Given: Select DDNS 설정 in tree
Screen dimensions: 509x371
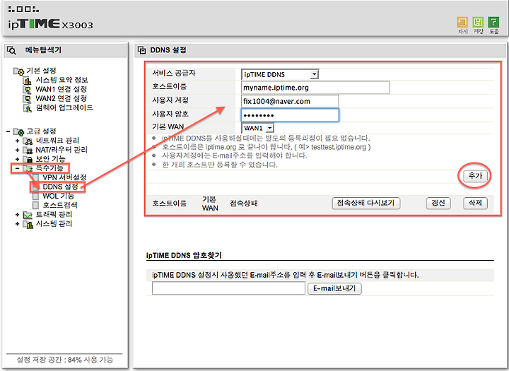Looking at the screenshot, I should pos(60,187).
